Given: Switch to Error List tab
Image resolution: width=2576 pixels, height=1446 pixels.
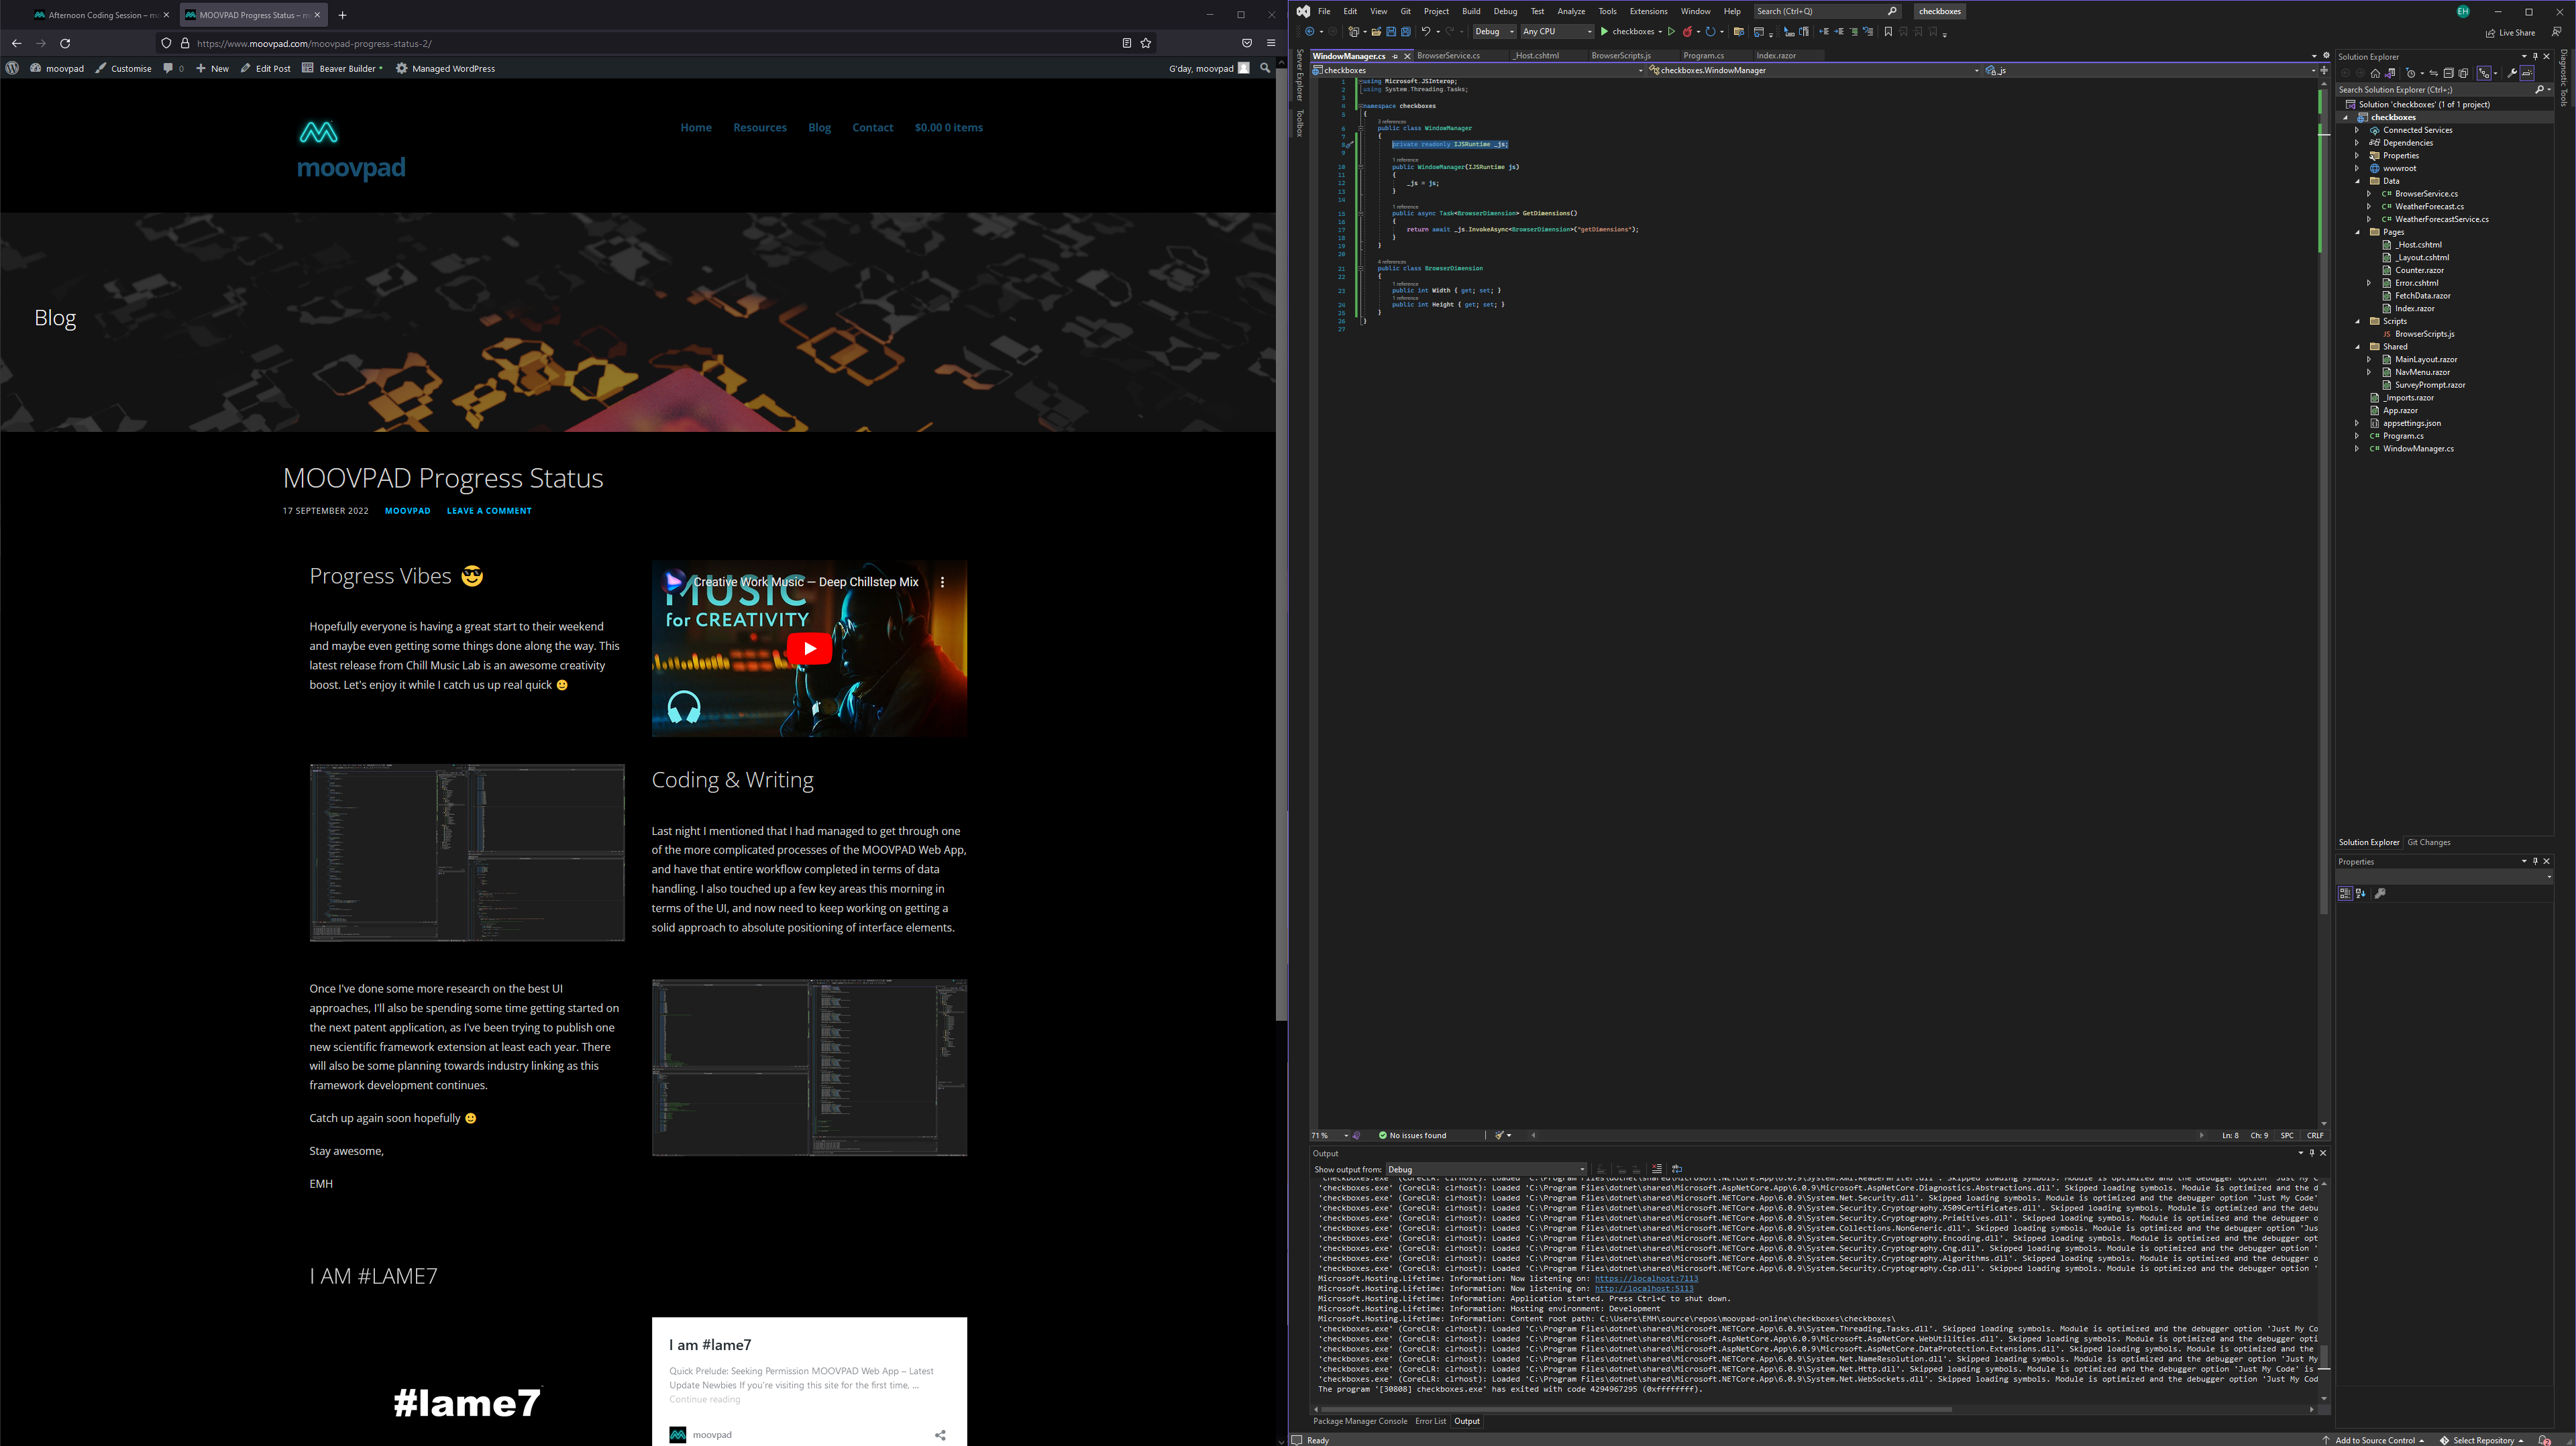Looking at the screenshot, I should click(x=1430, y=1421).
